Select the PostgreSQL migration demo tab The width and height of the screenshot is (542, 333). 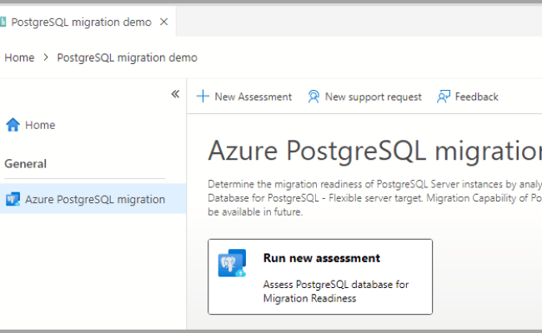click(x=81, y=22)
